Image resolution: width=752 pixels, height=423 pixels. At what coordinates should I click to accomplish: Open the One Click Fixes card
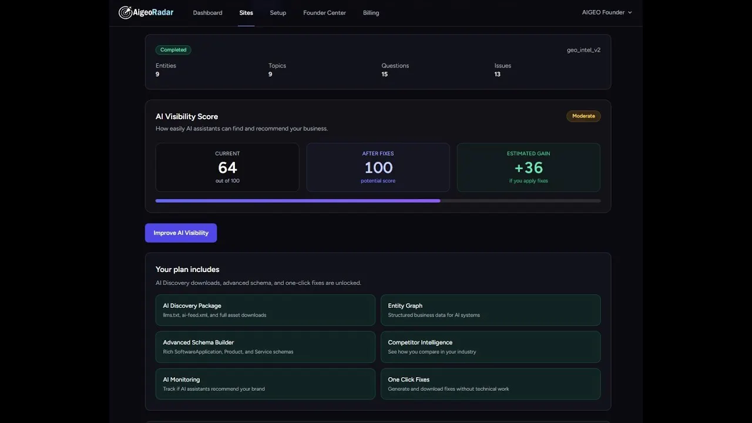coord(491,384)
